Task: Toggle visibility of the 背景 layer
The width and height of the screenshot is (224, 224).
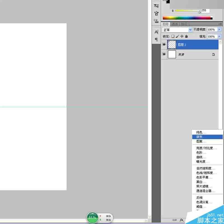Action: 164,54
